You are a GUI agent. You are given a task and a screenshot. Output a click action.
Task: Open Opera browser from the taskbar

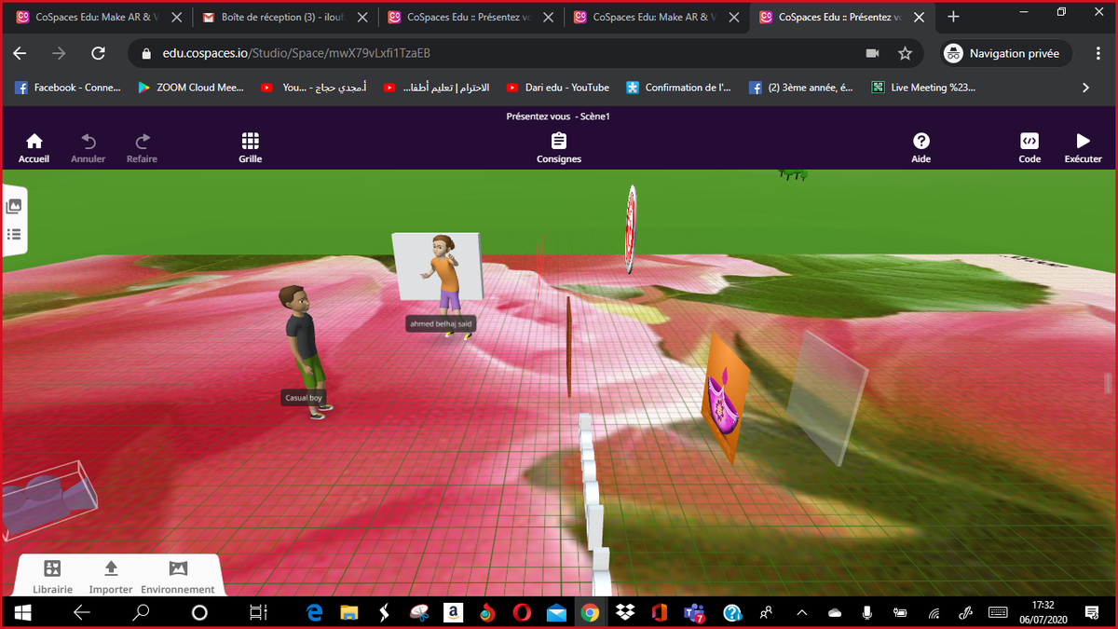(522, 612)
